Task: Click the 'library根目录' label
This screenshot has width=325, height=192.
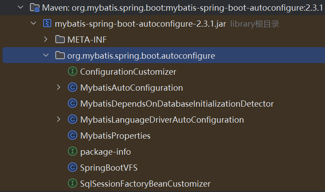Action: [255, 24]
